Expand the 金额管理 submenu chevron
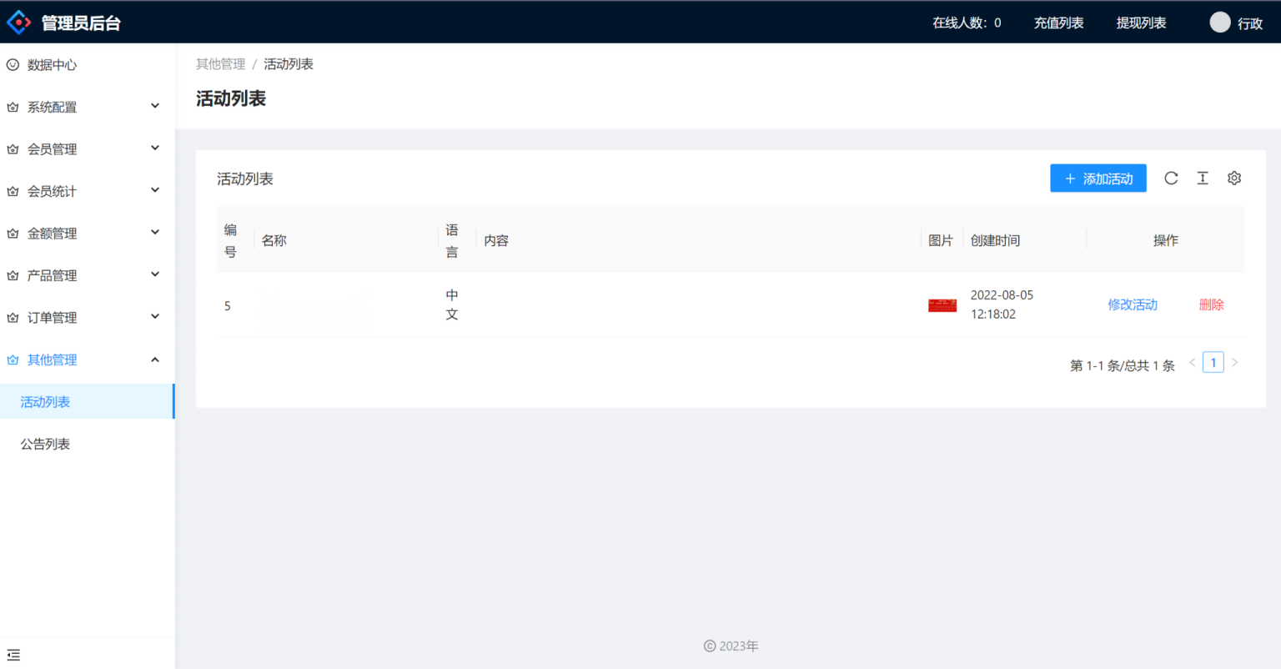 coord(155,233)
